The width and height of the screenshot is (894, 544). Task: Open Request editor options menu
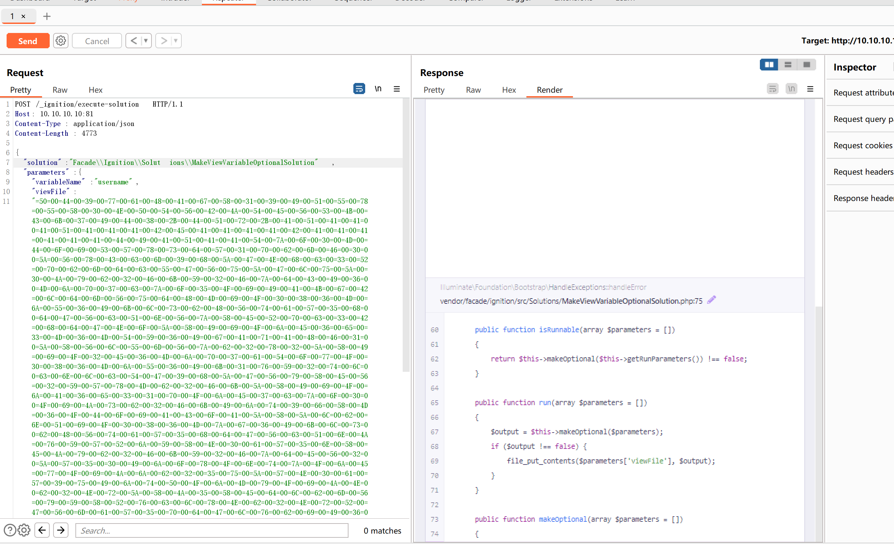point(397,89)
